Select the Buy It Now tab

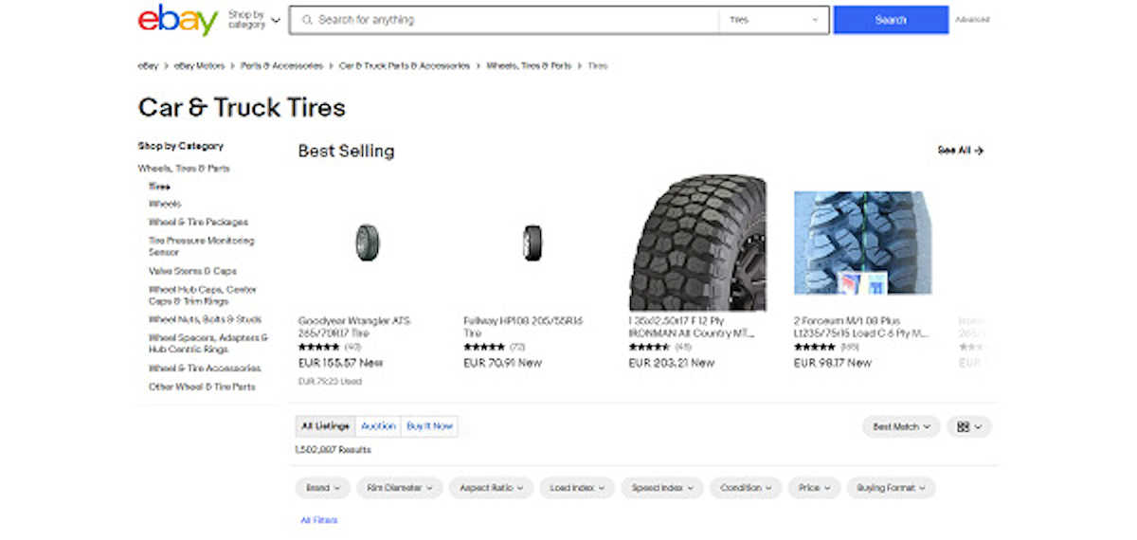pos(429,426)
